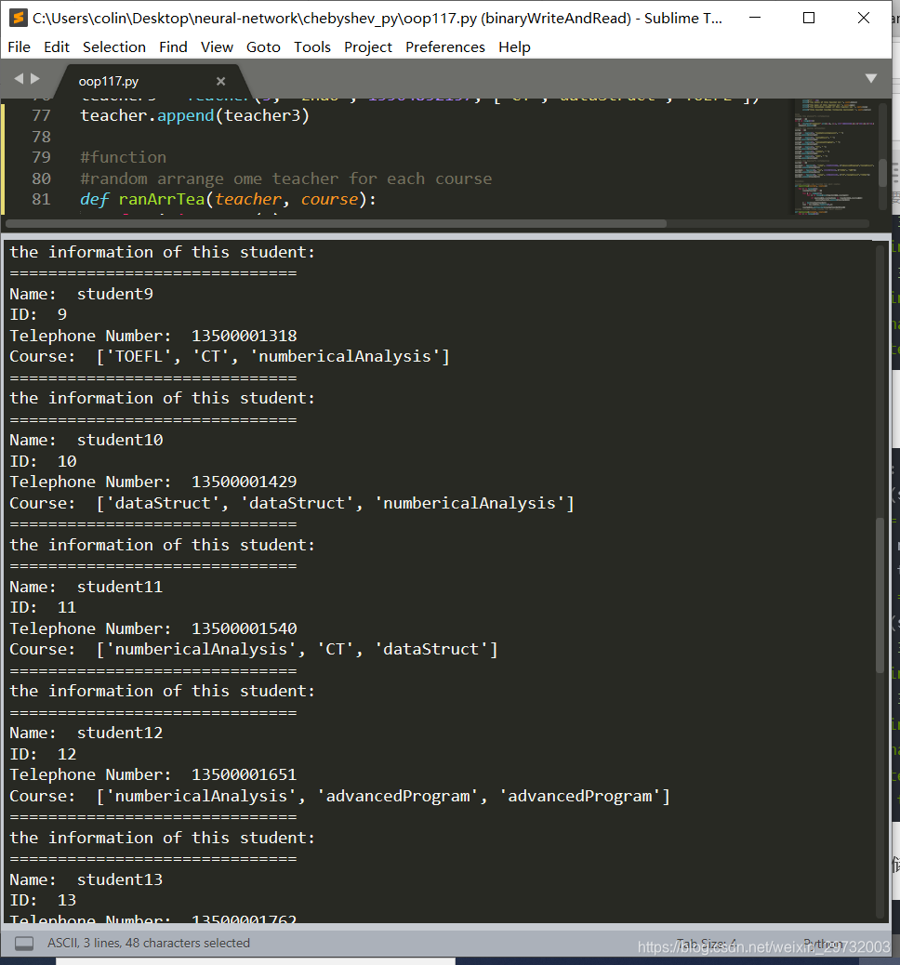Maximize the Sublime Text window

pos(809,18)
